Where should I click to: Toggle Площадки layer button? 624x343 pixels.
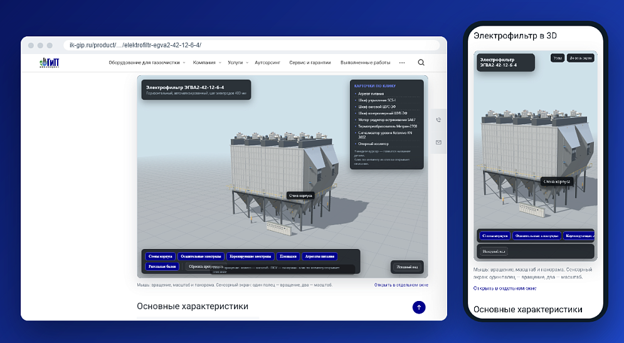[x=288, y=256]
